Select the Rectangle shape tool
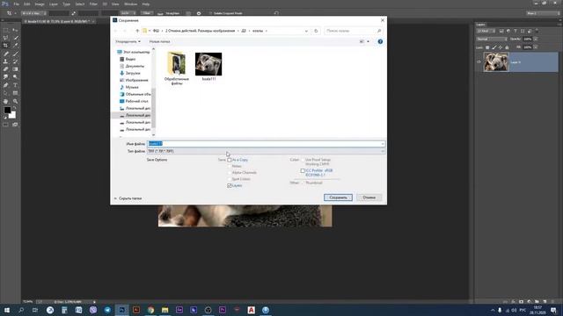 tap(15, 93)
